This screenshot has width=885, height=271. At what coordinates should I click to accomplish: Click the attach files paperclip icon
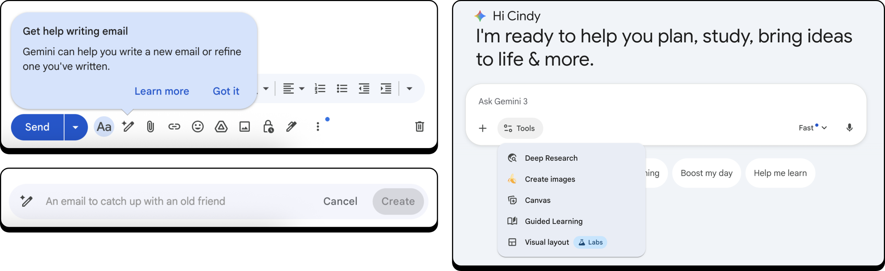click(150, 126)
